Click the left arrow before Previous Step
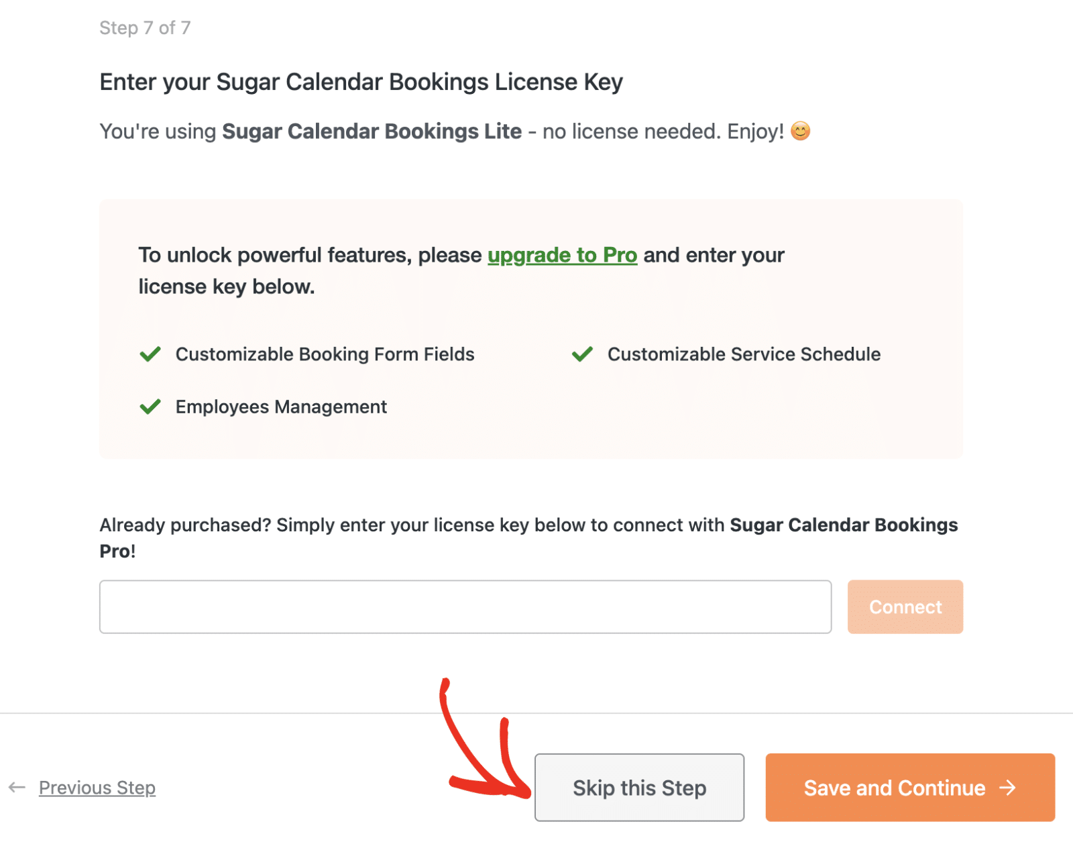 (x=17, y=787)
